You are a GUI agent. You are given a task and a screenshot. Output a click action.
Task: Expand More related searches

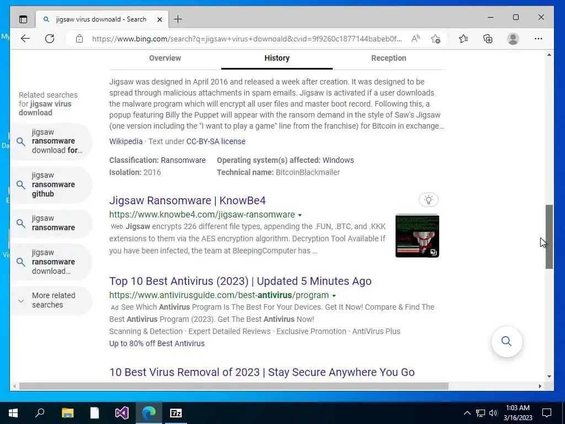pos(51,300)
